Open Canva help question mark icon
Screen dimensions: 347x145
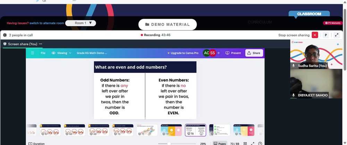click(x=260, y=144)
